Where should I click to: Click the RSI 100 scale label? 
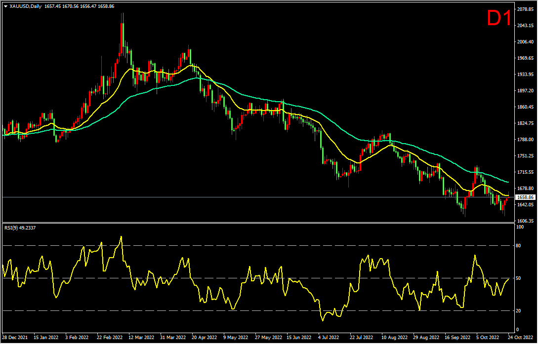[x=519, y=227]
